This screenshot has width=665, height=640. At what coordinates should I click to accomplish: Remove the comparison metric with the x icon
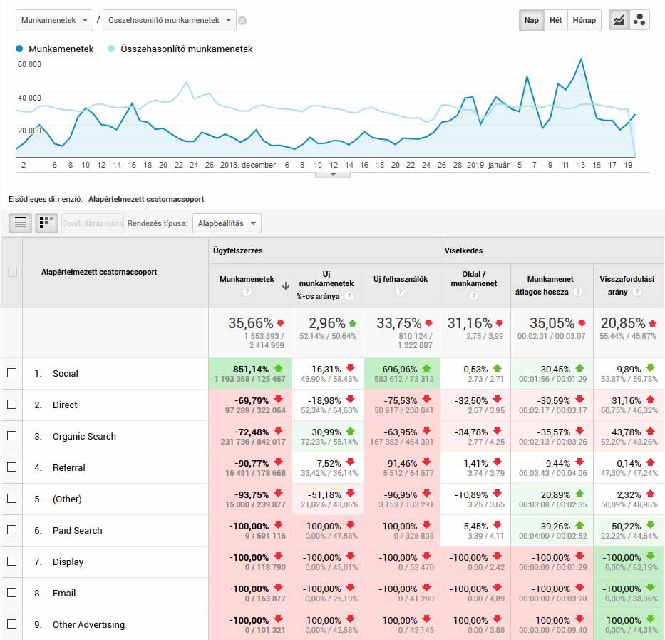[242, 21]
